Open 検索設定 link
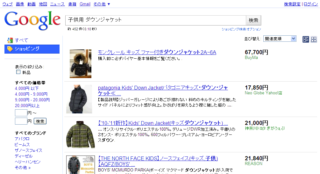Screen dimensions: 320x174 [x=292, y=4]
